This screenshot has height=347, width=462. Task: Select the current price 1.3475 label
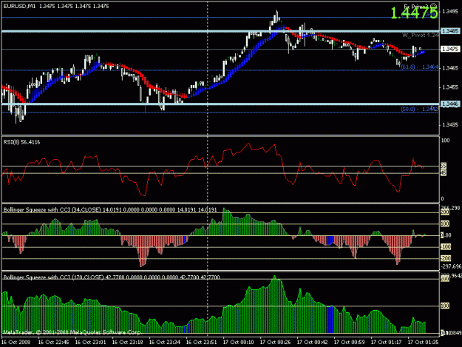tap(450, 49)
